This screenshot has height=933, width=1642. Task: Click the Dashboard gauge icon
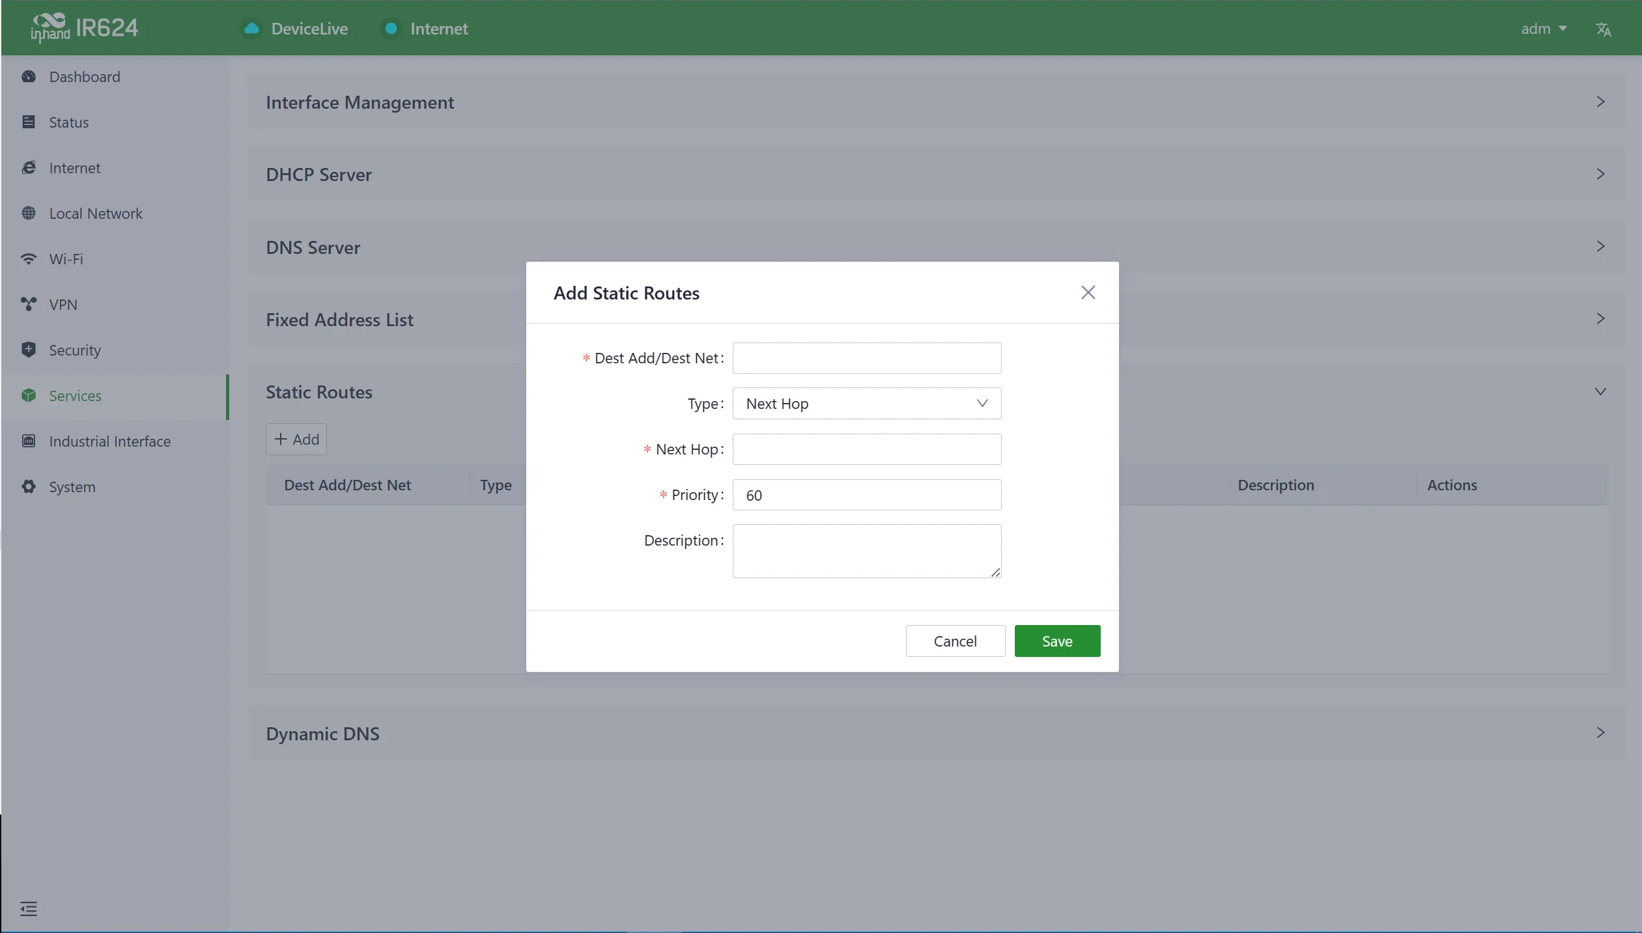29,77
